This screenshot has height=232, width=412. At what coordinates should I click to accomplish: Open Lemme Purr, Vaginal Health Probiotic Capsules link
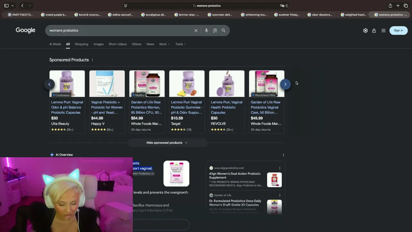click(x=227, y=107)
